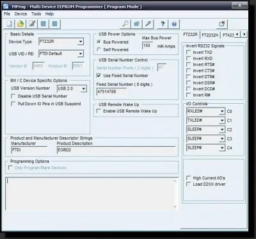Click the Edit template pencil icon

[32, 24]
